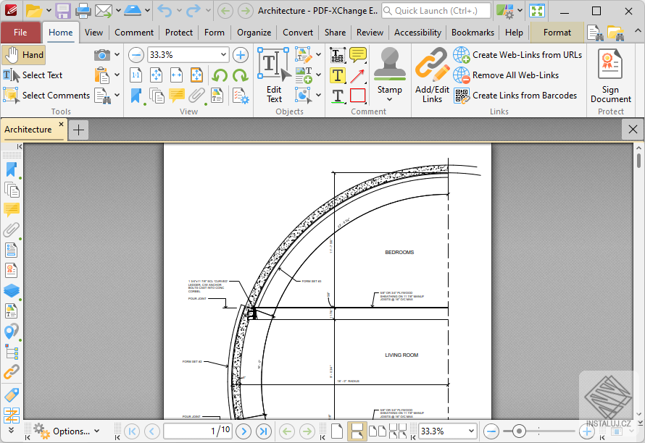Click the page number input field

(197, 431)
